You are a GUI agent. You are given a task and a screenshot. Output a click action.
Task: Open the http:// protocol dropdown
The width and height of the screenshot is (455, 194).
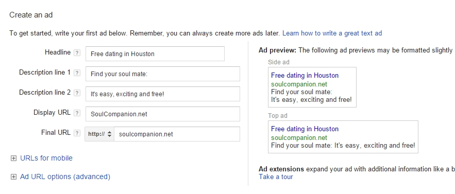[x=99, y=134]
